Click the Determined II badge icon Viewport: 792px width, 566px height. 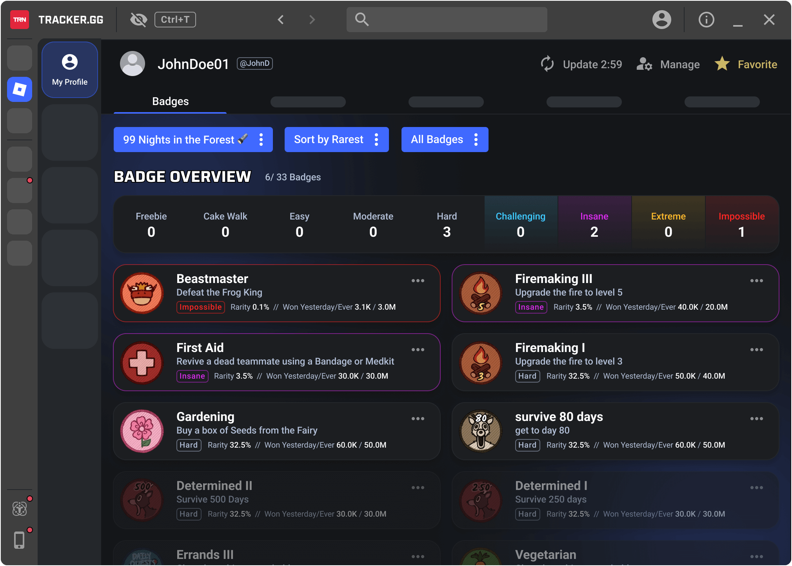pyautogui.click(x=142, y=500)
